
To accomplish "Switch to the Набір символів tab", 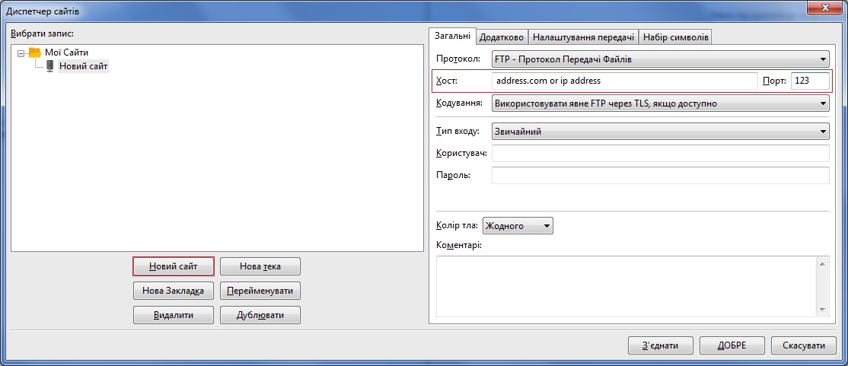I will click(676, 37).
